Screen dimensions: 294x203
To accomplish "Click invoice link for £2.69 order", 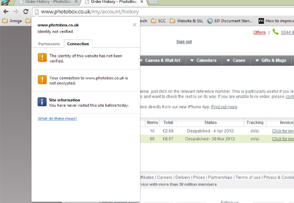I will 283,131.
